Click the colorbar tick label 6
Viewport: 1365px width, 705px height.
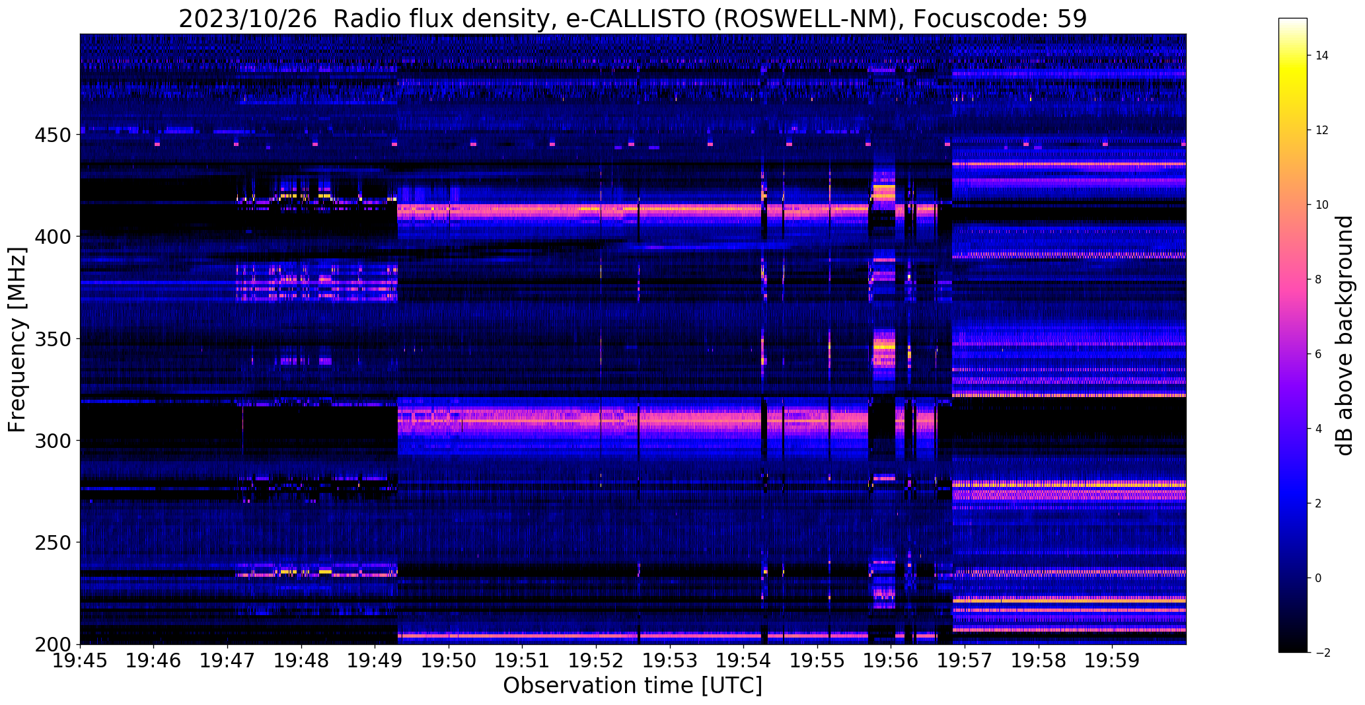1319,354
